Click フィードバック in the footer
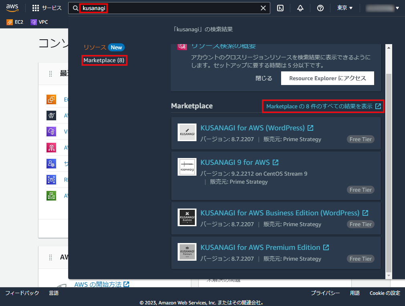This screenshot has height=306, width=405. [22, 293]
